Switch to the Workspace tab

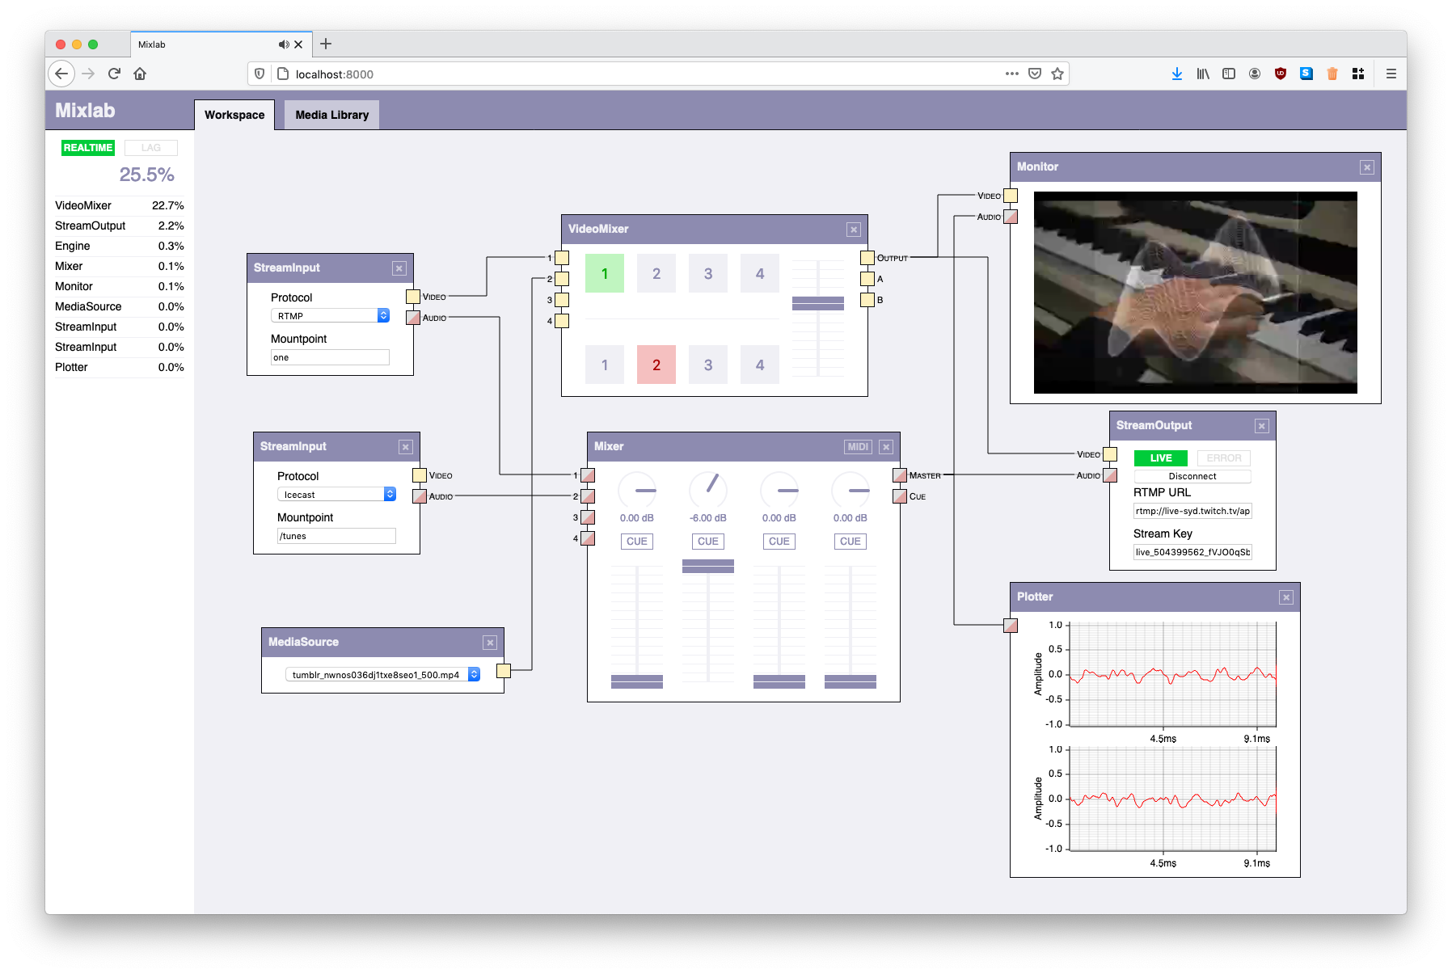pos(234,115)
